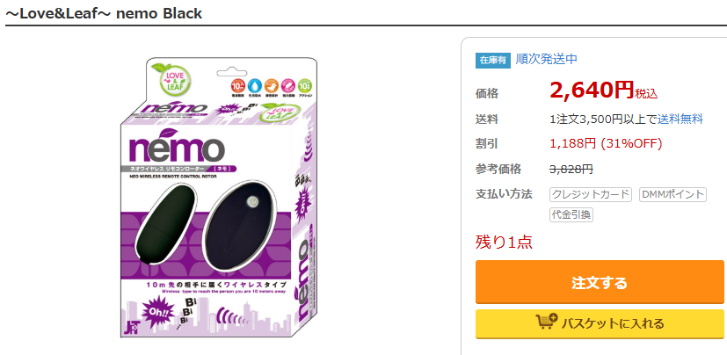Image resolution: width=727 pixels, height=355 pixels.
Task: Click the red 2,640円 price
Action: (592, 90)
